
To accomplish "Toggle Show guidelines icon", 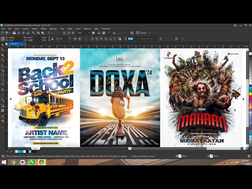I will tap(109, 33).
